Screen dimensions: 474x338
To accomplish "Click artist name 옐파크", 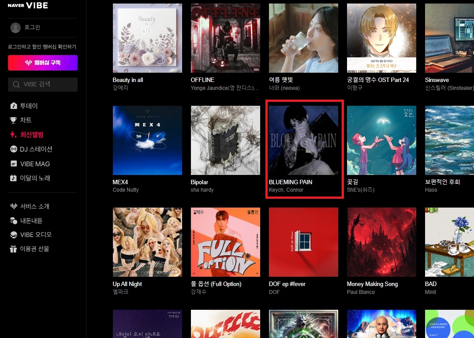I will click(120, 292).
